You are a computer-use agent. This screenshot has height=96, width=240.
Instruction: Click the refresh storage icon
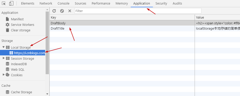(x=54, y=11)
